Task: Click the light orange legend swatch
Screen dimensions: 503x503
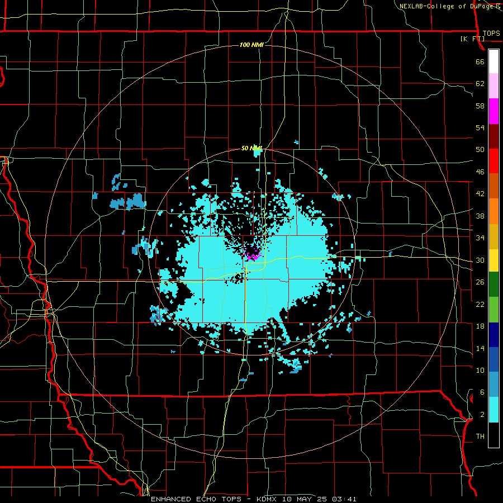Action: pyautogui.click(x=493, y=211)
